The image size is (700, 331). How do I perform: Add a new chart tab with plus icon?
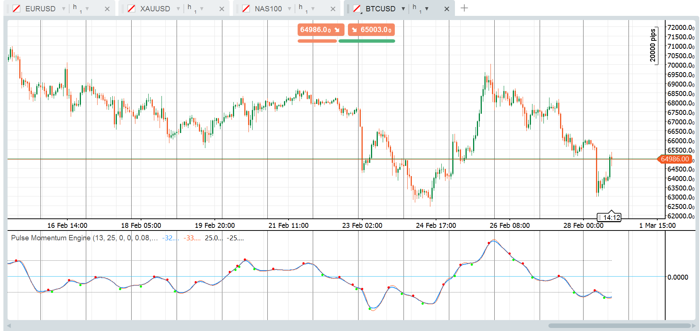464,8
